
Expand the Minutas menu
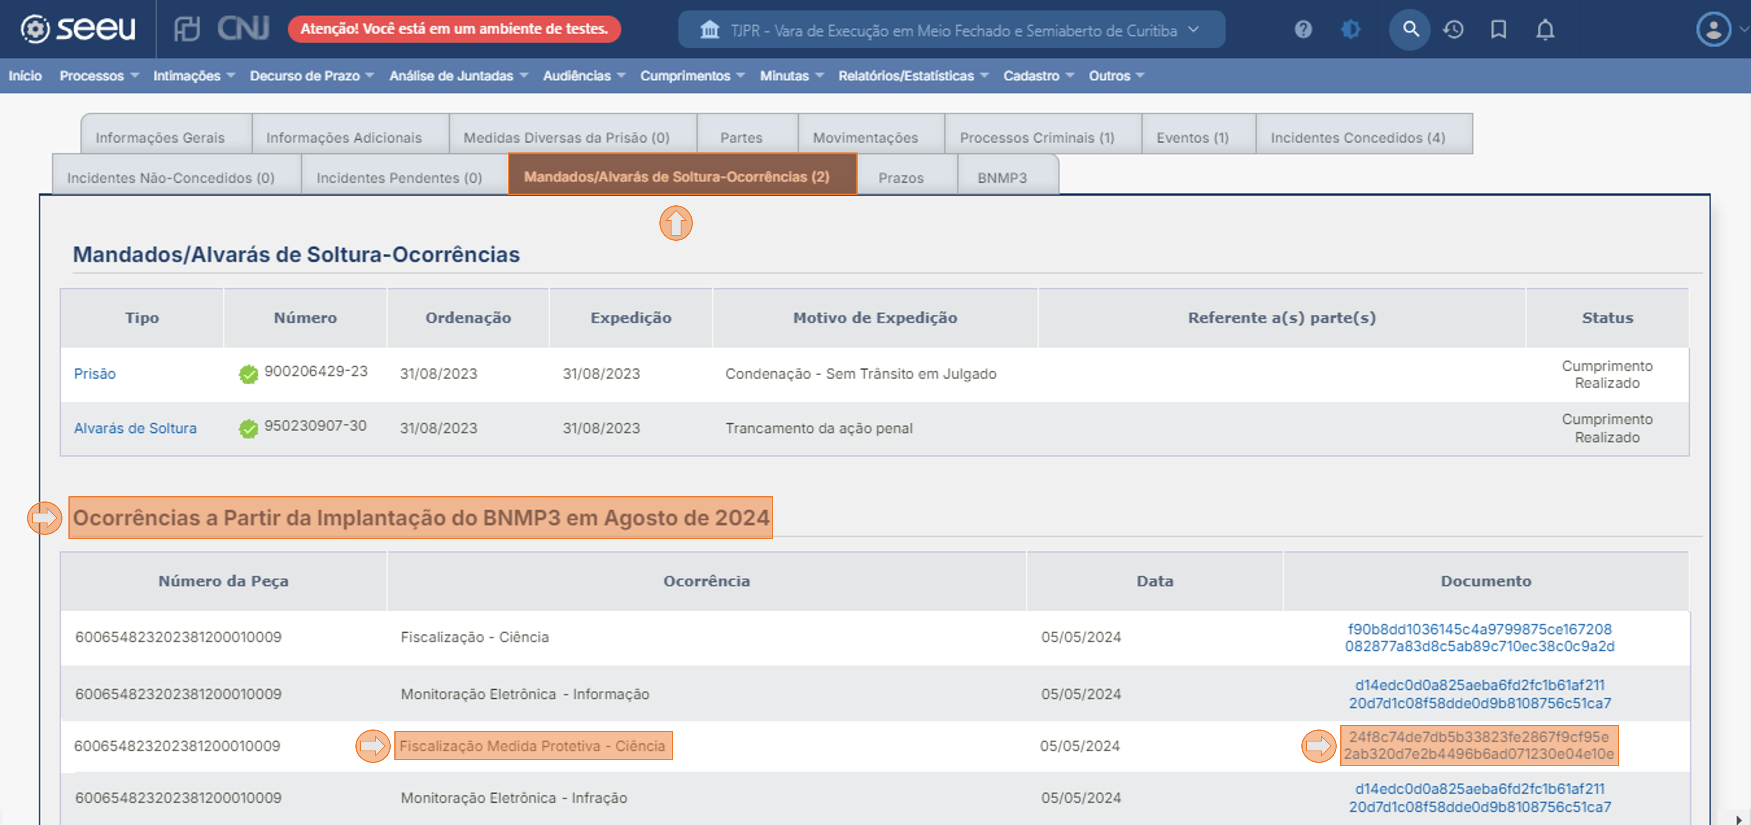coord(791,76)
